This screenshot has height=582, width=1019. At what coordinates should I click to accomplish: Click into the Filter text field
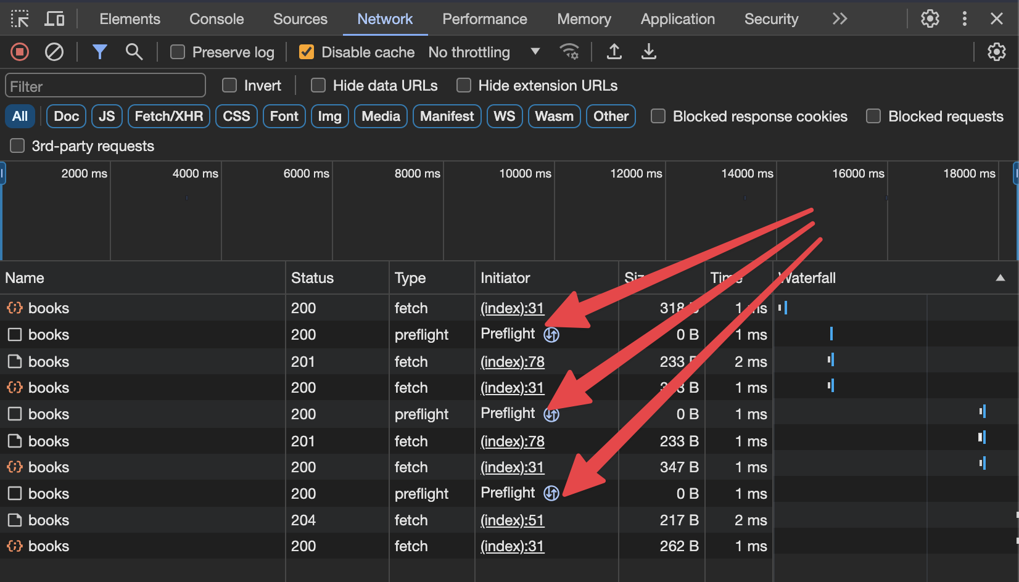click(x=105, y=86)
